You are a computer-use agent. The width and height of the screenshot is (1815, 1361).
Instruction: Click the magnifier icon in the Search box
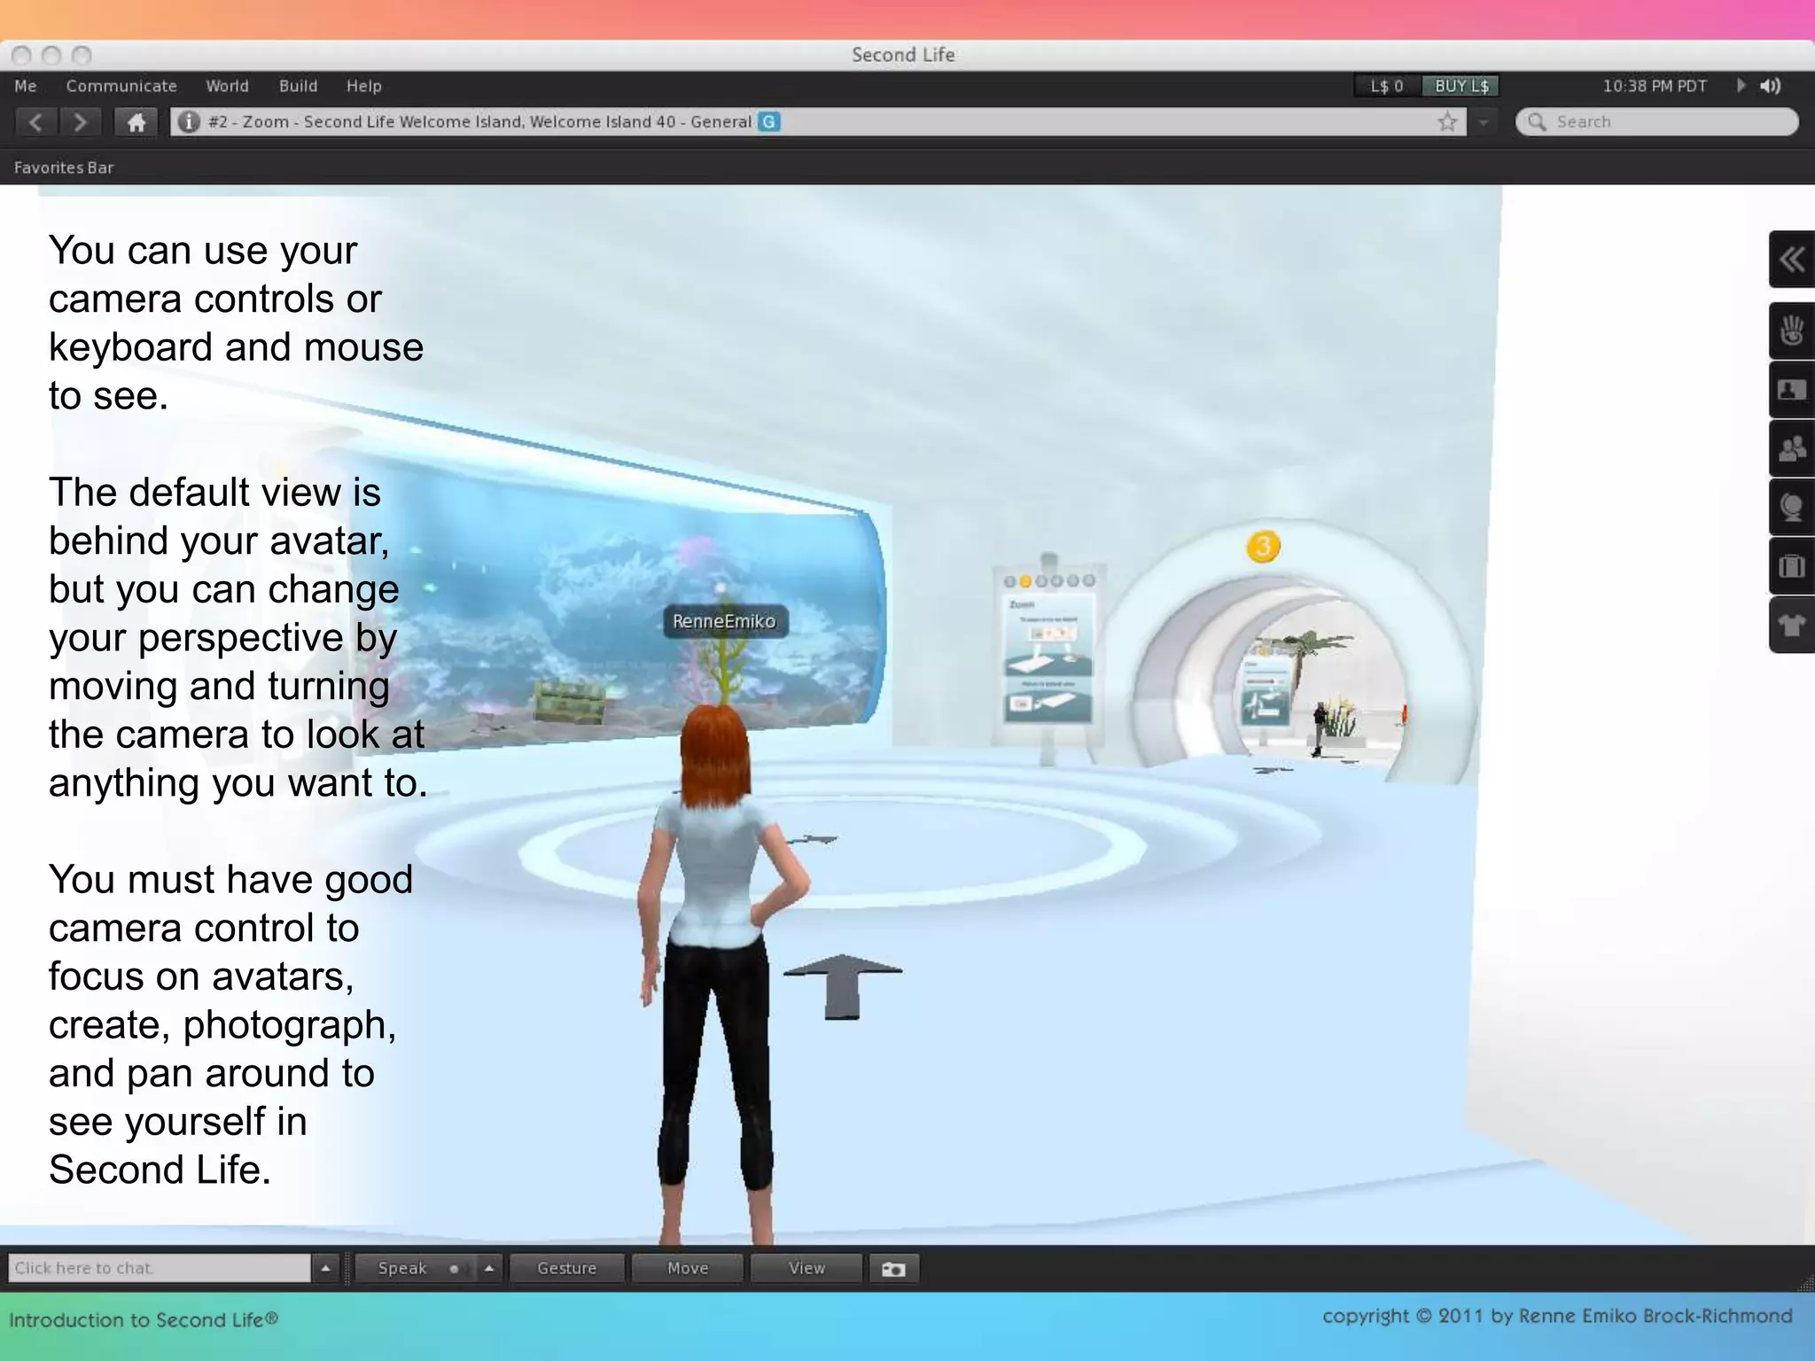pos(1538,122)
